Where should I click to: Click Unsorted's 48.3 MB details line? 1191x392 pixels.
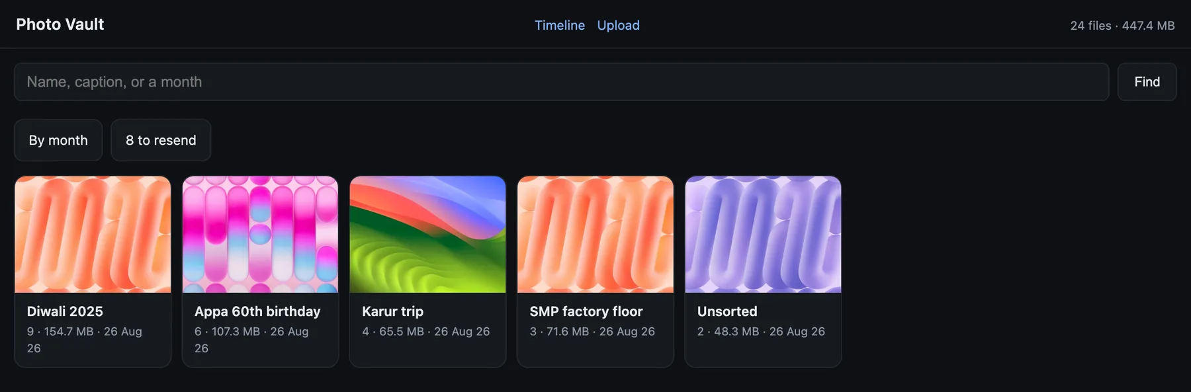pyautogui.click(x=761, y=331)
